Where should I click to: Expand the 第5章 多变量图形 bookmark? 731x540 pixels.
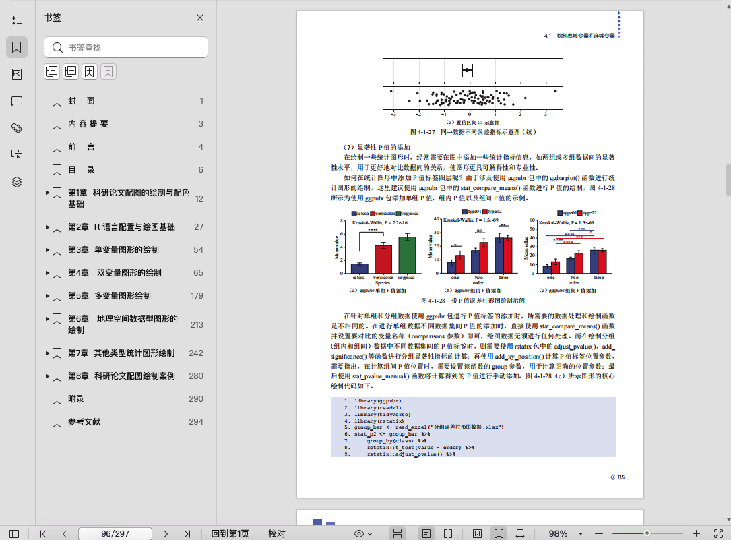(48, 296)
